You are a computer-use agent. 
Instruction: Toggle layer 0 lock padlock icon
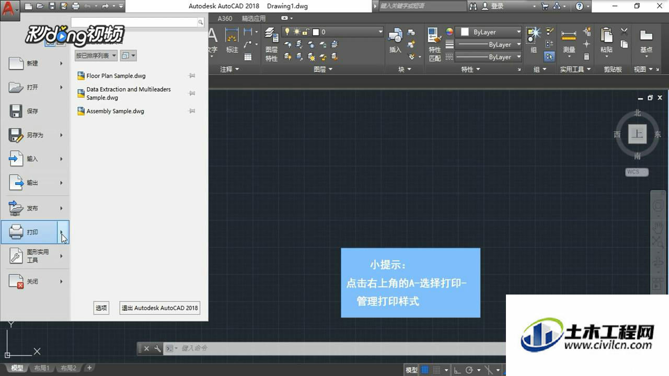click(x=305, y=32)
